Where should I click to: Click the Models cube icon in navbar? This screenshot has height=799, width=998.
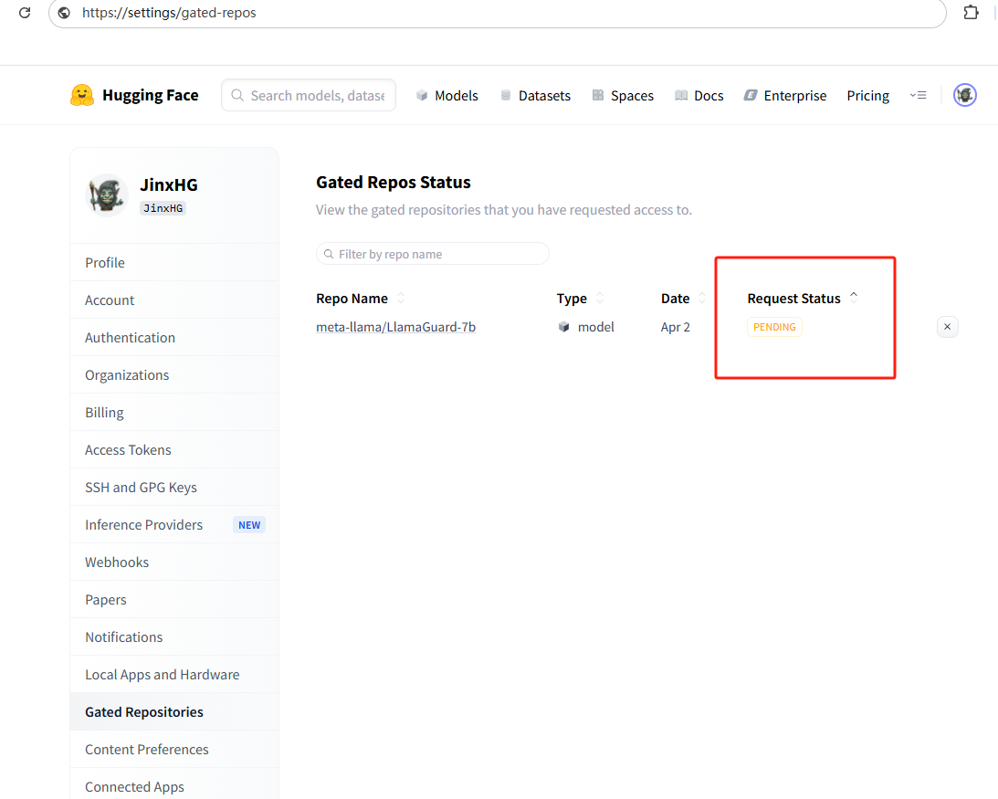tap(421, 96)
